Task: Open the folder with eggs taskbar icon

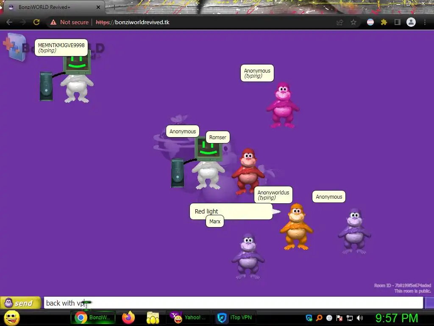Action: [x=153, y=318]
